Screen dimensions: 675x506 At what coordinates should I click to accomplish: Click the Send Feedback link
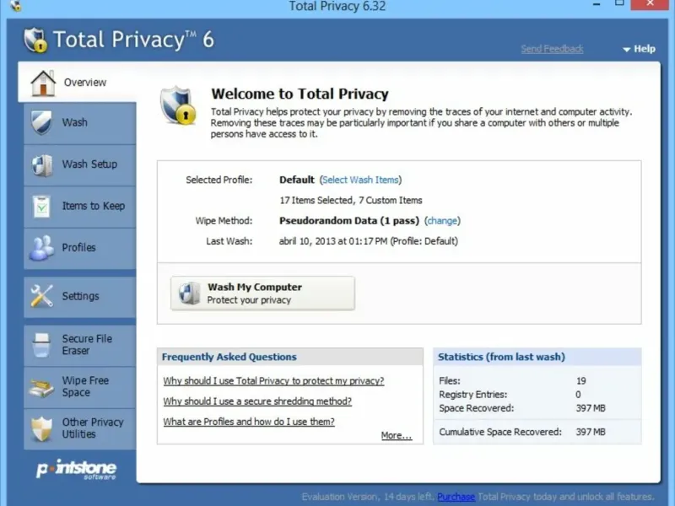552,49
